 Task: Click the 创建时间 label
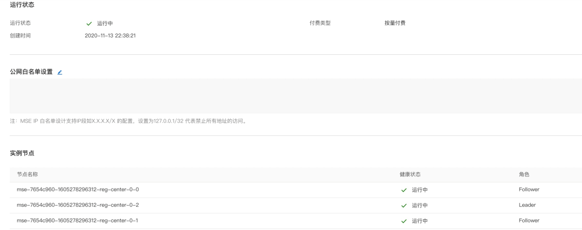(x=20, y=36)
